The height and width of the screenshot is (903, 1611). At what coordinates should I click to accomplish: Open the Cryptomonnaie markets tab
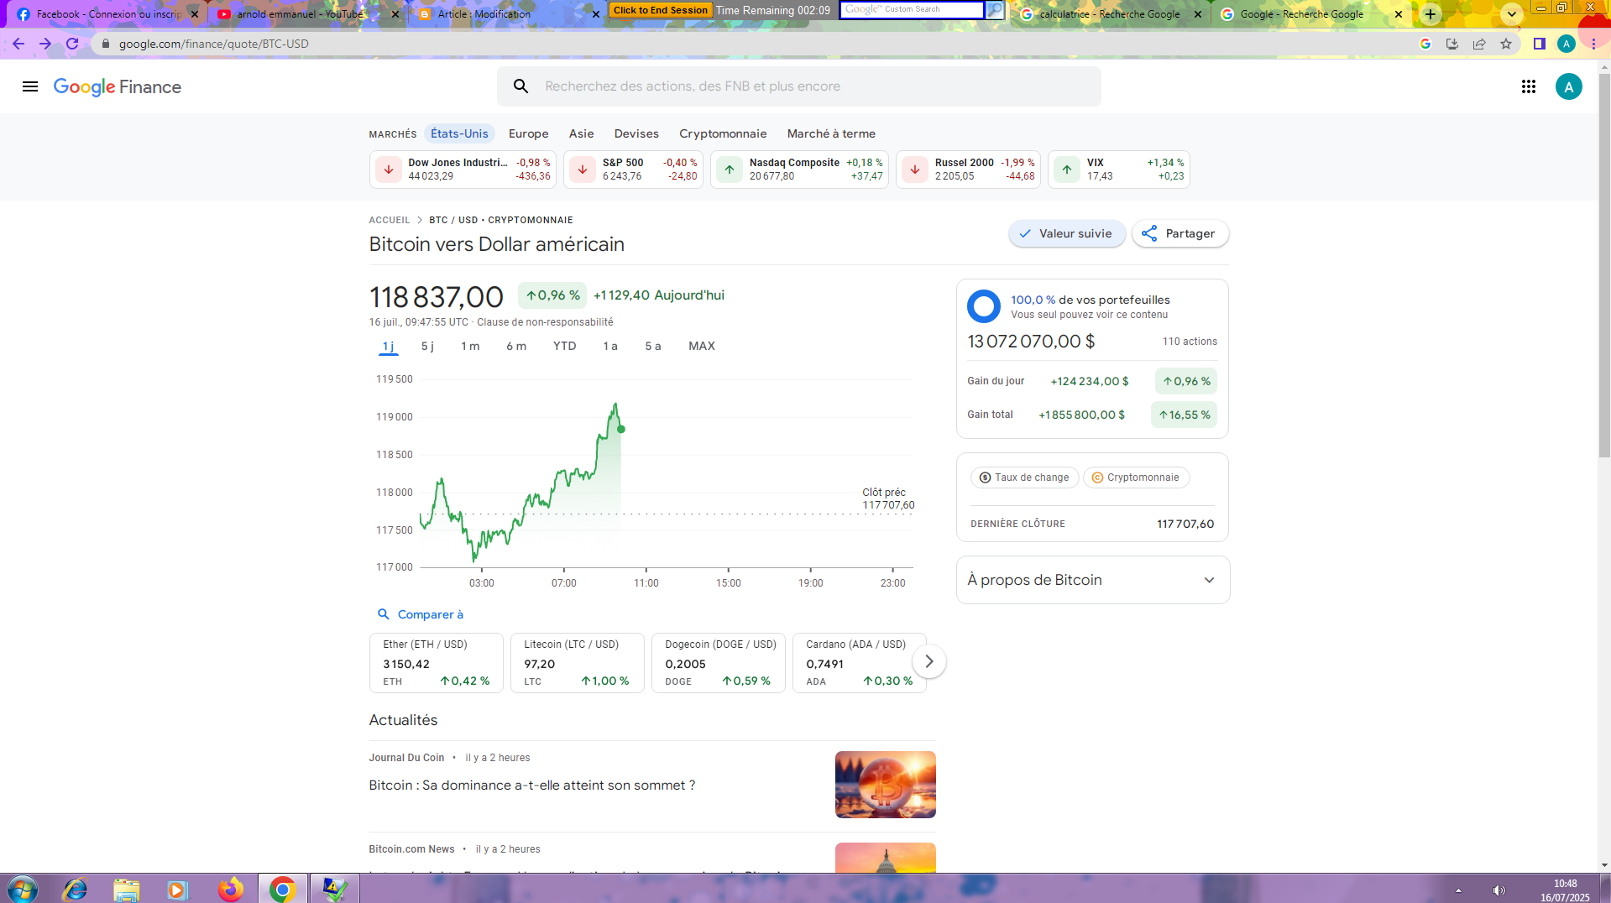(723, 133)
